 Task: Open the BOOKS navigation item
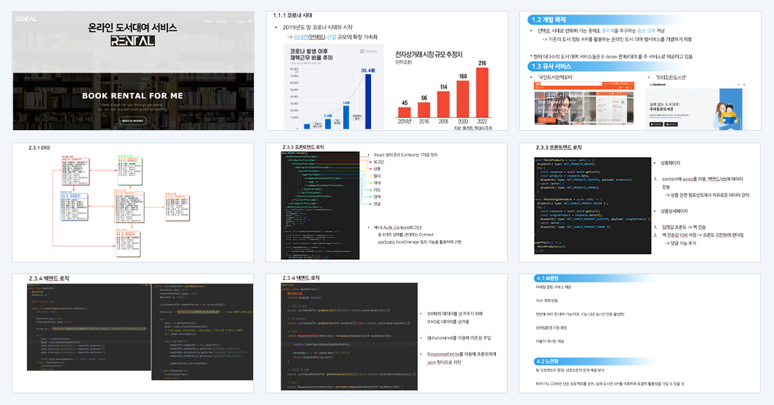click(x=222, y=22)
